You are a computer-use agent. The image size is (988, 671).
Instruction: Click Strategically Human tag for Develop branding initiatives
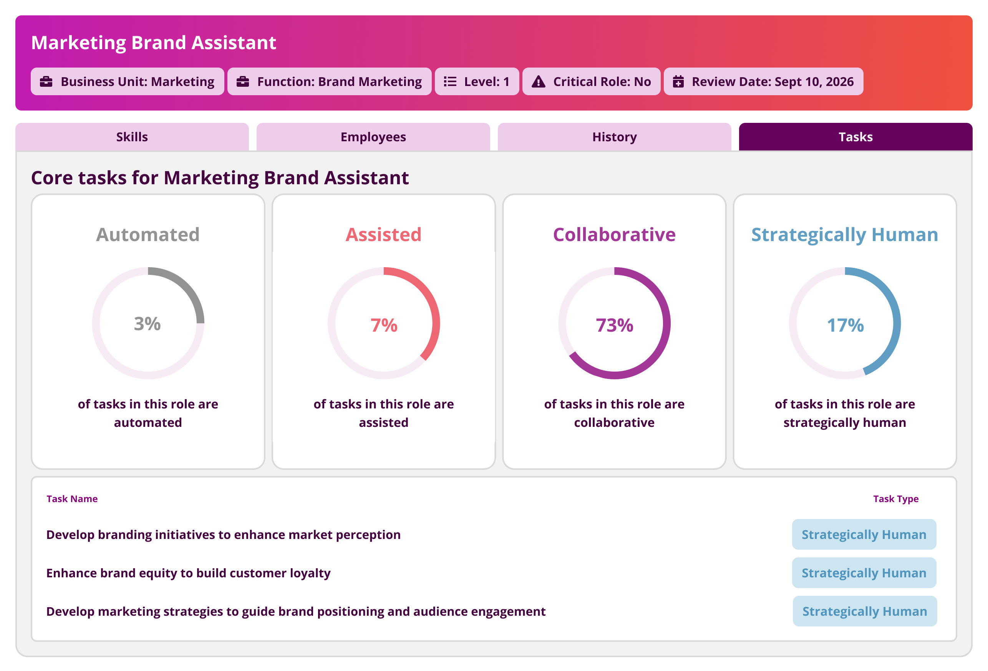tap(864, 535)
